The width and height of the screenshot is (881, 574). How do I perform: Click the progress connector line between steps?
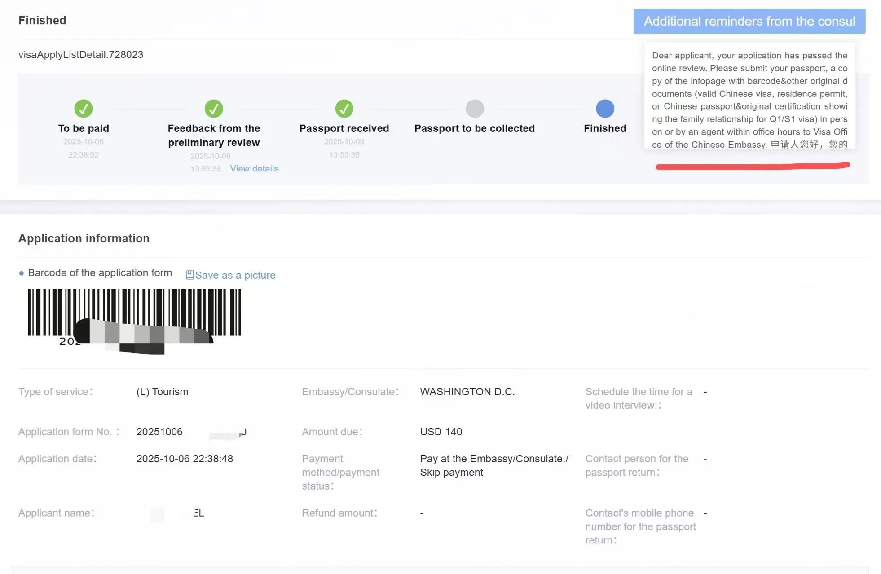[x=148, y=108]
